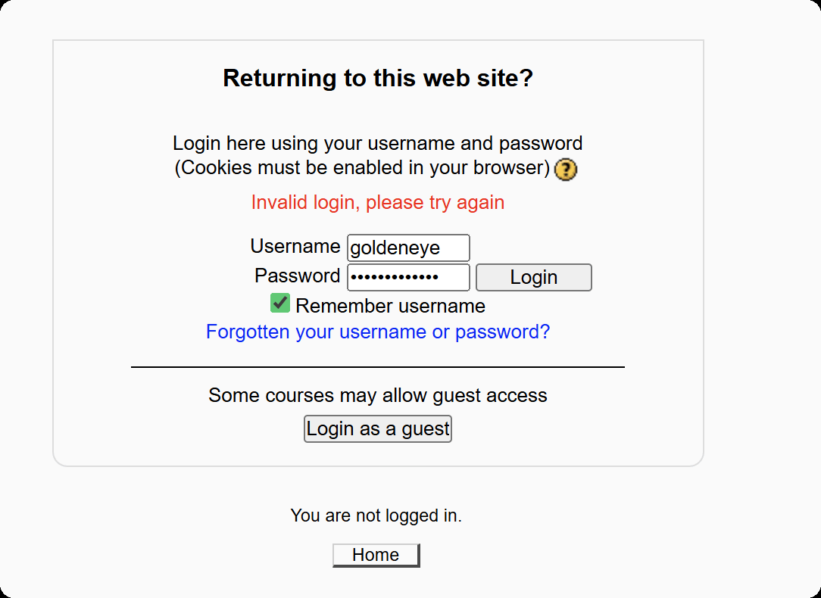Click Some courses may allow guest access text
Image resolution: width=821 pixels, height=598 pixels.
(x=378, y=395)
